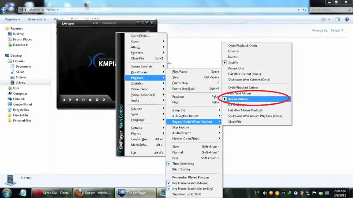
Task: Click the KMPlayer play button
Action: click(x=70, y=100)
